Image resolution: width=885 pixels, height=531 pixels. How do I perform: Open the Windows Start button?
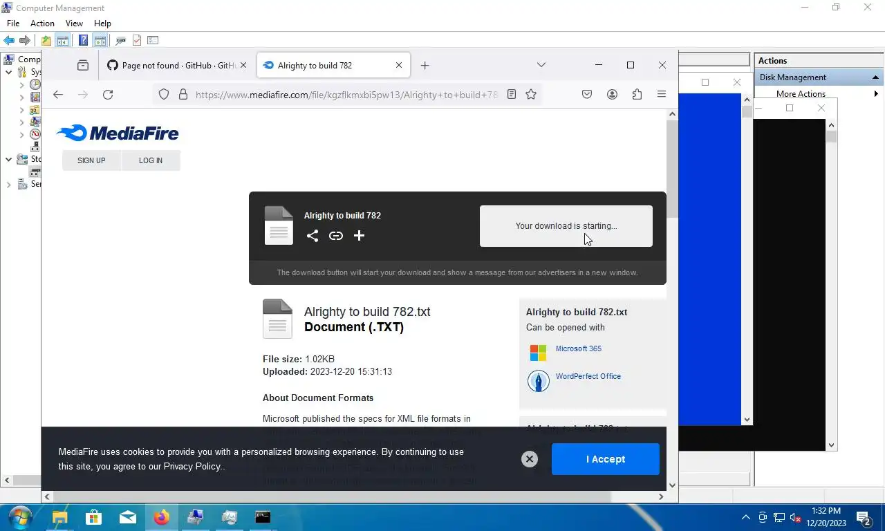click(x=20, y=517)
